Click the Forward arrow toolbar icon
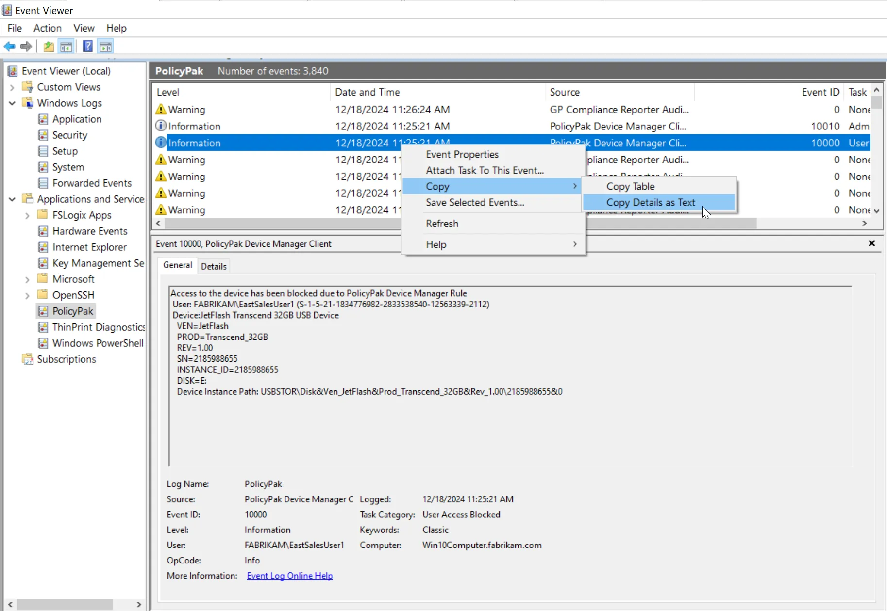 pos(26,47)
